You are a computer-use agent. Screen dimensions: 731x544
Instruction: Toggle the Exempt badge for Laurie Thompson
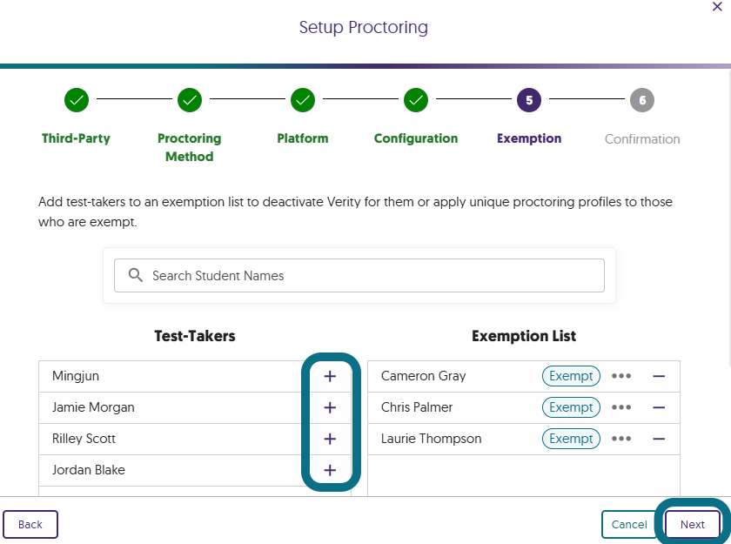[571, 439]
